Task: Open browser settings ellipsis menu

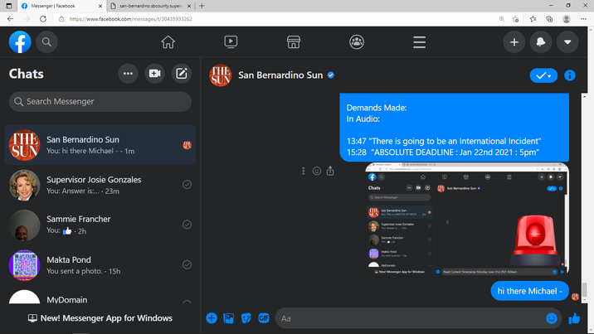Action: point(583,19)
